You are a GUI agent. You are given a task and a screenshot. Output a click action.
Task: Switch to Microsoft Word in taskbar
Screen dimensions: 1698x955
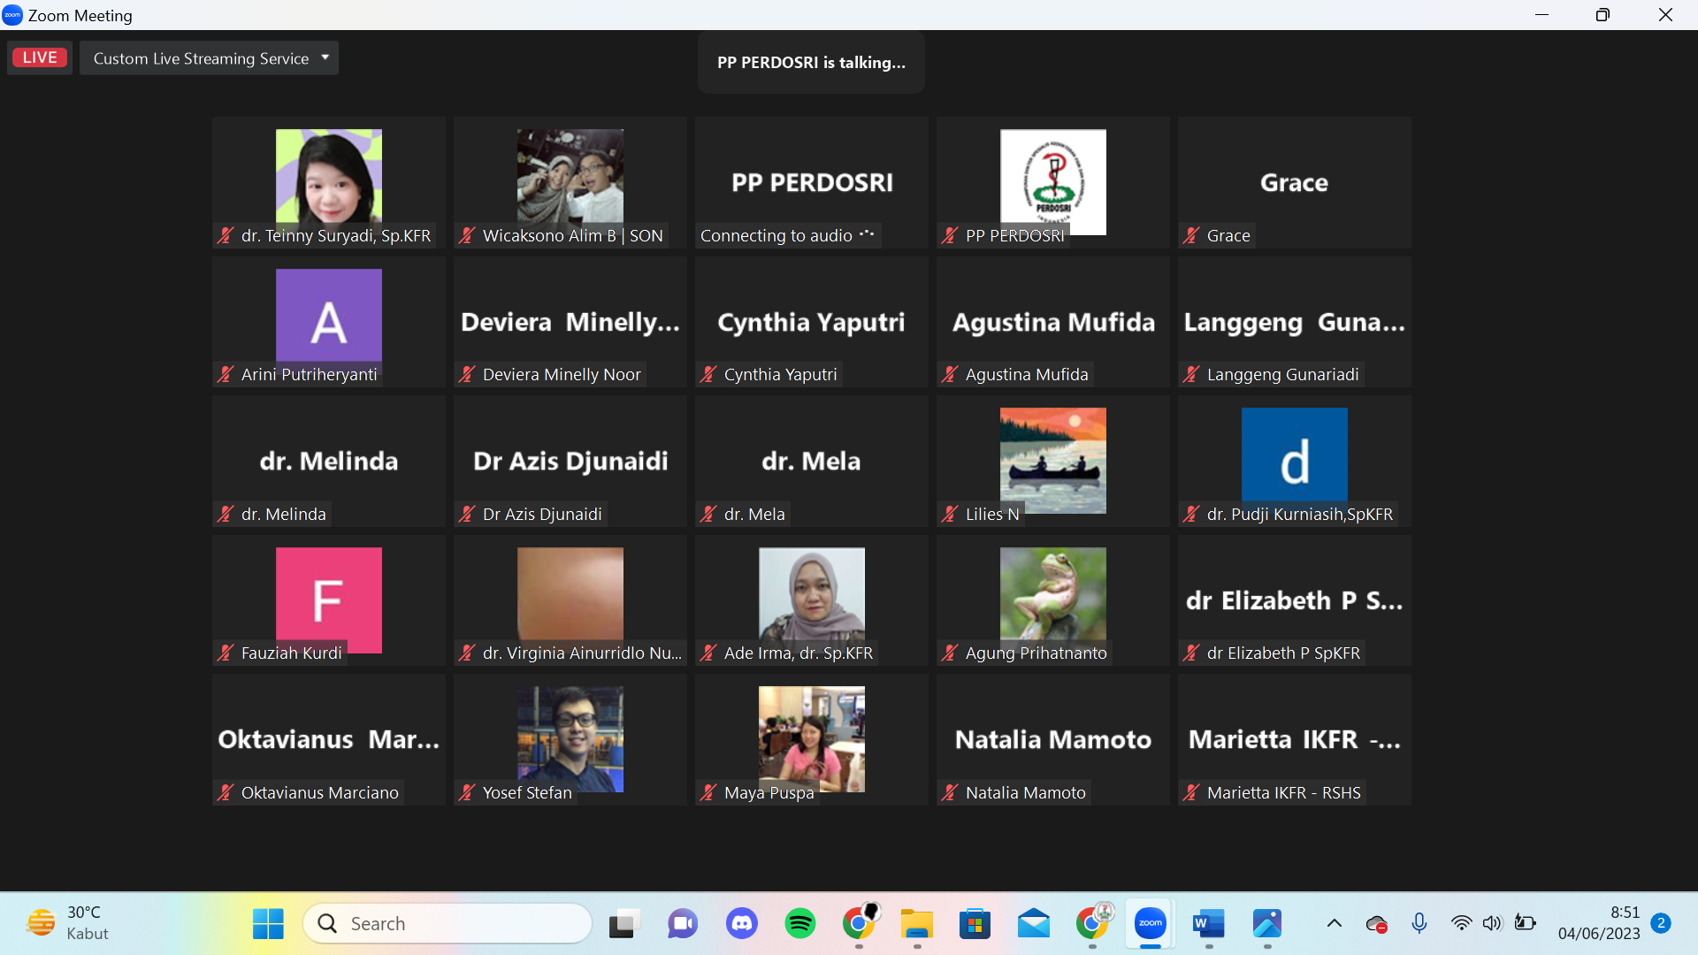1208,924
